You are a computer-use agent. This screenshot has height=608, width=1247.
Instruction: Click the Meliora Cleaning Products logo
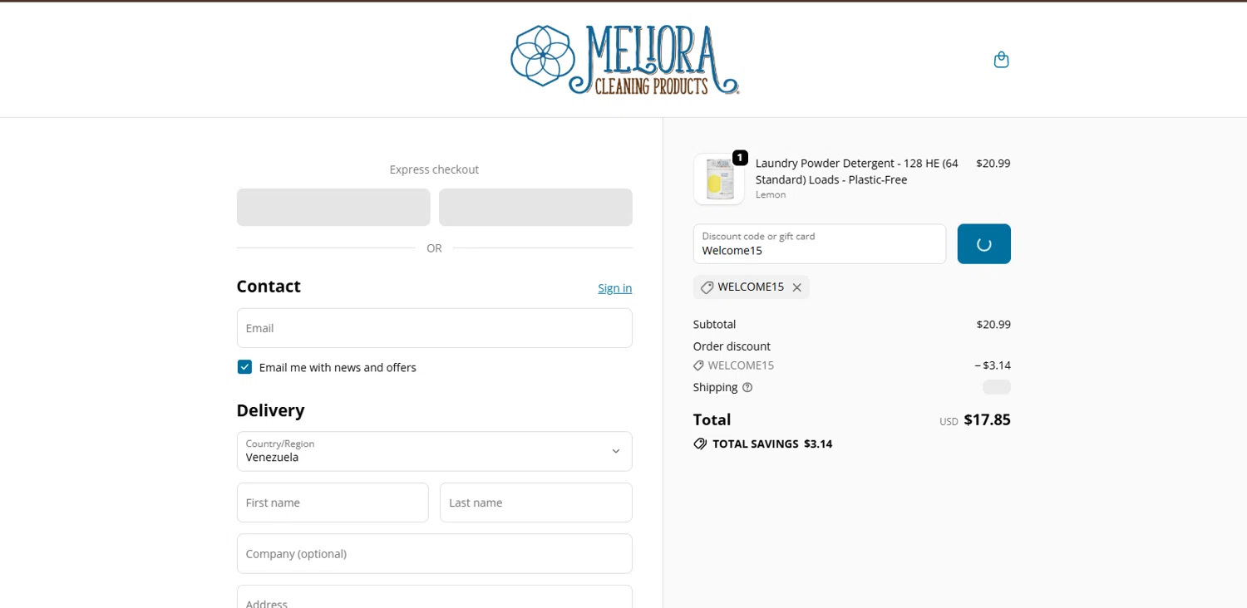coord(624,59)
